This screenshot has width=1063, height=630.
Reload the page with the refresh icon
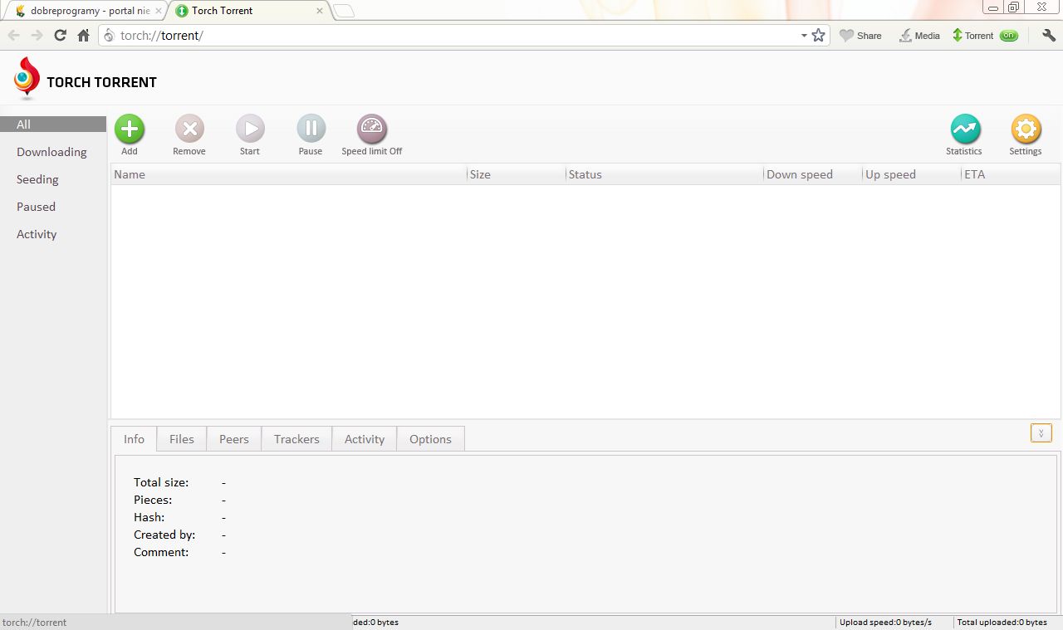(x=60, y=36)
